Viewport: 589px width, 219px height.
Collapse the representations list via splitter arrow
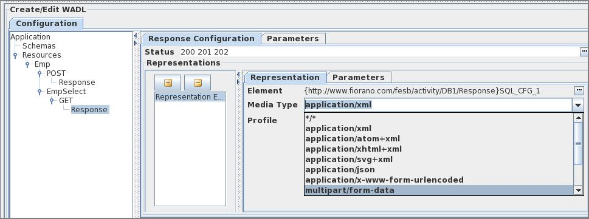click(238, 75)
